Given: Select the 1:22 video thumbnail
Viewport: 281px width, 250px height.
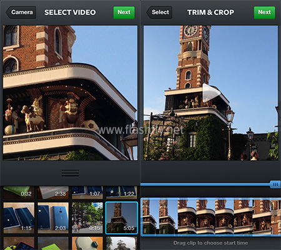Looking at the screenshot, I should coord(122,192).
